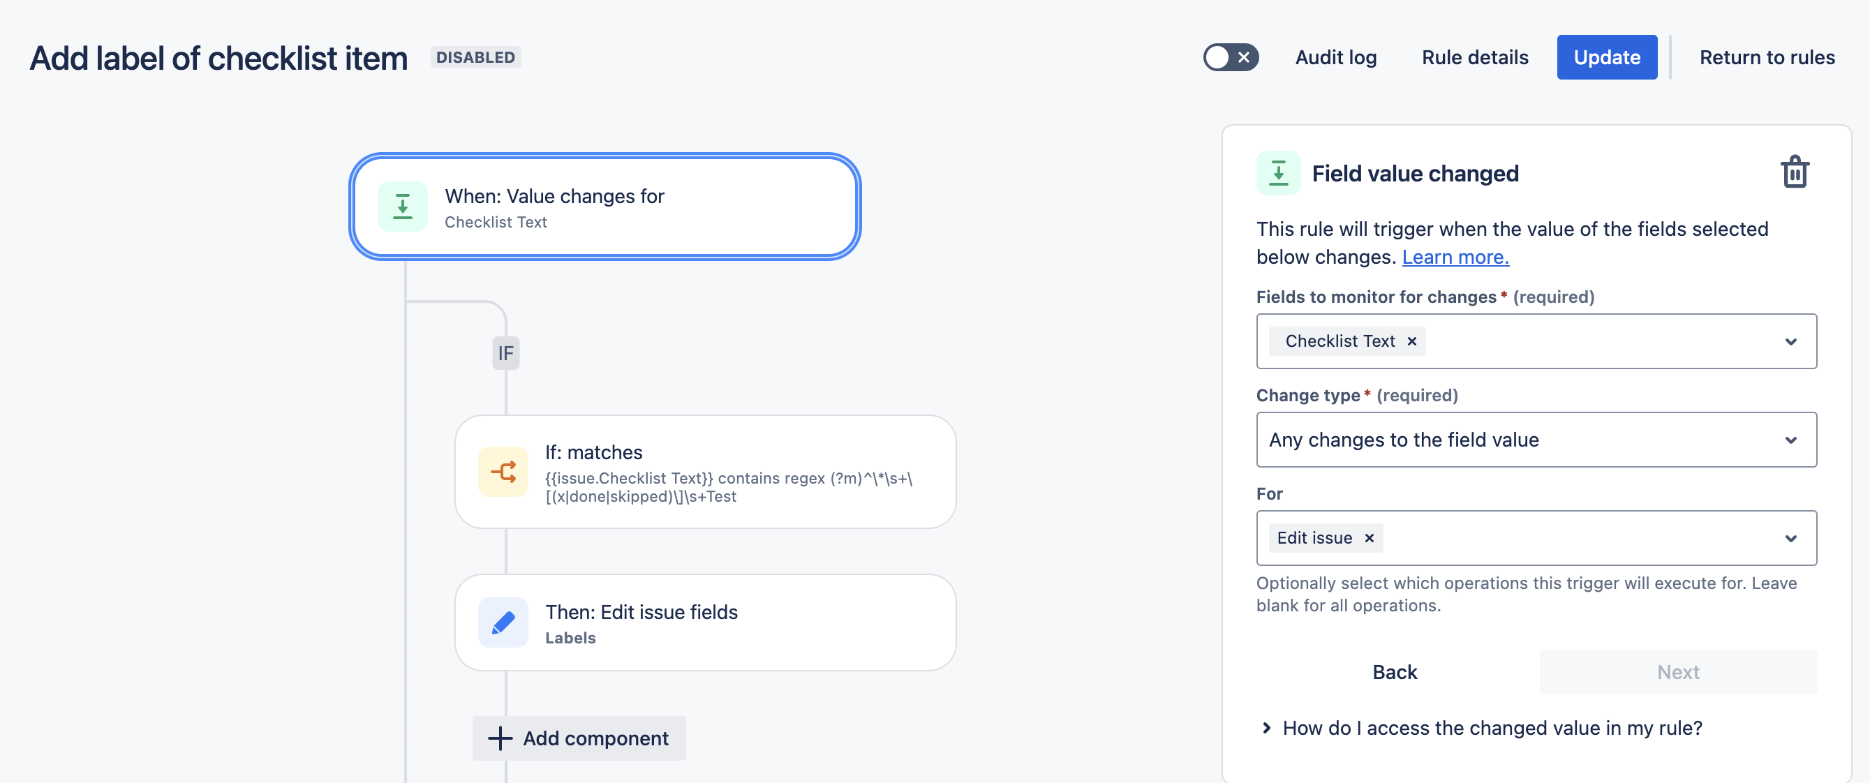Open the Change type dropdown
Viewport: 1870px width, 783px height.
click(1536, 440)
